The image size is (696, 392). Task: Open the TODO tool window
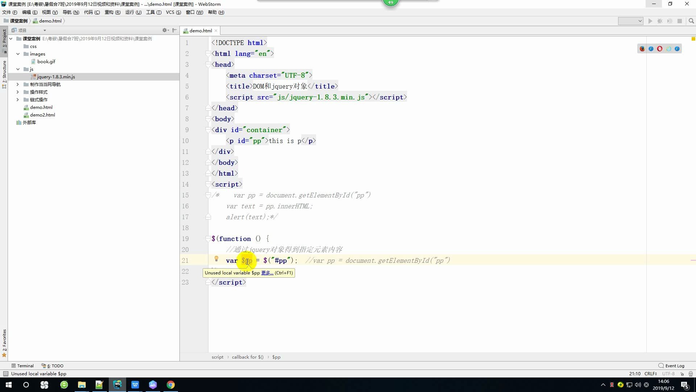[53, 366]
